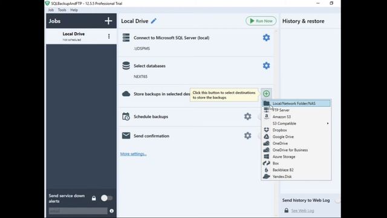This screenshot has width=387, height=218.
Task: Toggle Send service down alerts switch
Action: (106, 198)
